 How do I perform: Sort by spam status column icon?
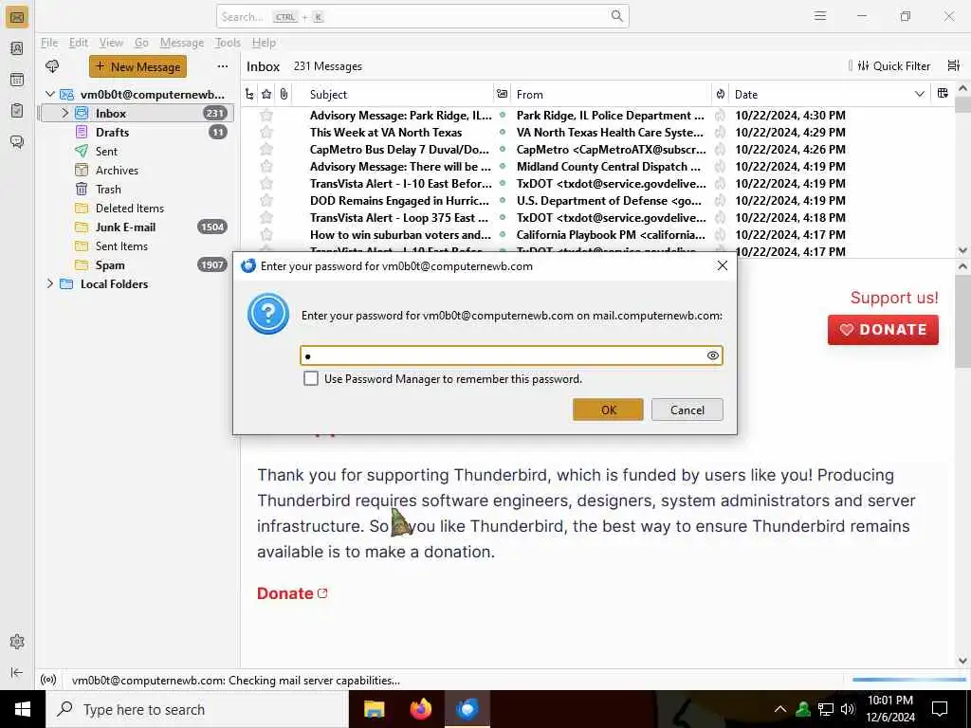(x=721, y=94)
